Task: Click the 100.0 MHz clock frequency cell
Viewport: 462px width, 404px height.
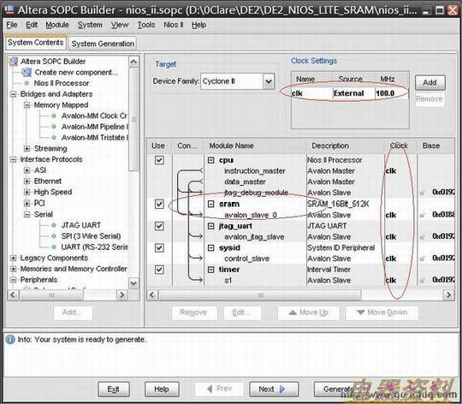Action: 392,93
